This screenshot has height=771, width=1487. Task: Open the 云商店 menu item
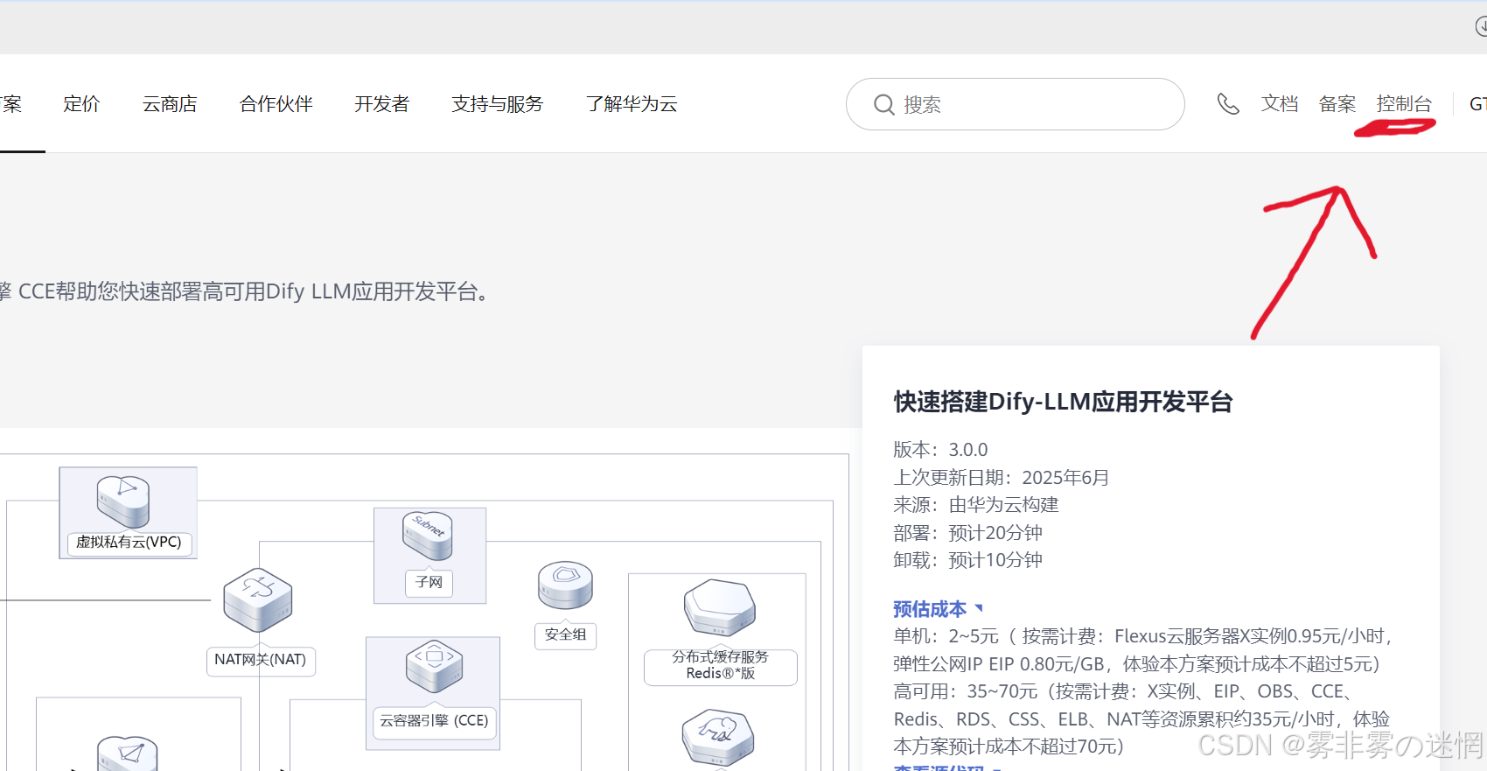coord(170,104)
